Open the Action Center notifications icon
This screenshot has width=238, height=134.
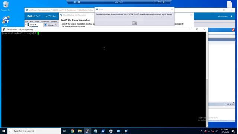pos(233,131)
